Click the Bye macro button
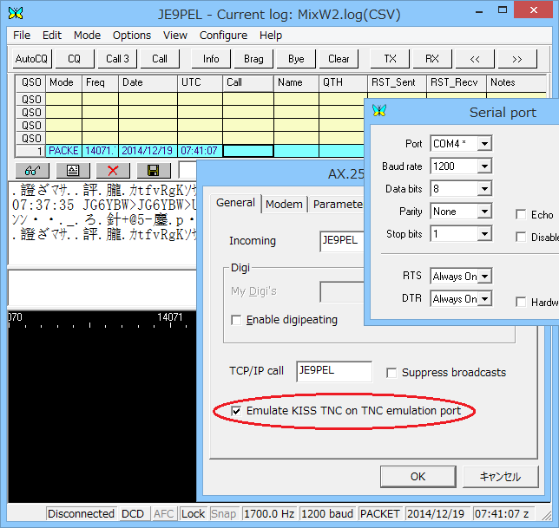Image resolution: width=559 pixels, height=528 pixels. tap(296, 59)
